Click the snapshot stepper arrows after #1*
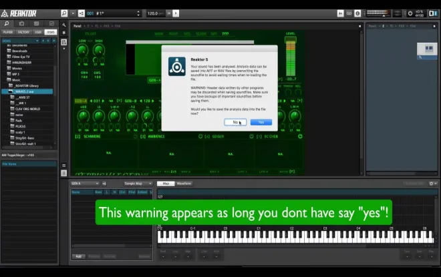Screen dimensions: 441x277 click(x=138, y=13)
